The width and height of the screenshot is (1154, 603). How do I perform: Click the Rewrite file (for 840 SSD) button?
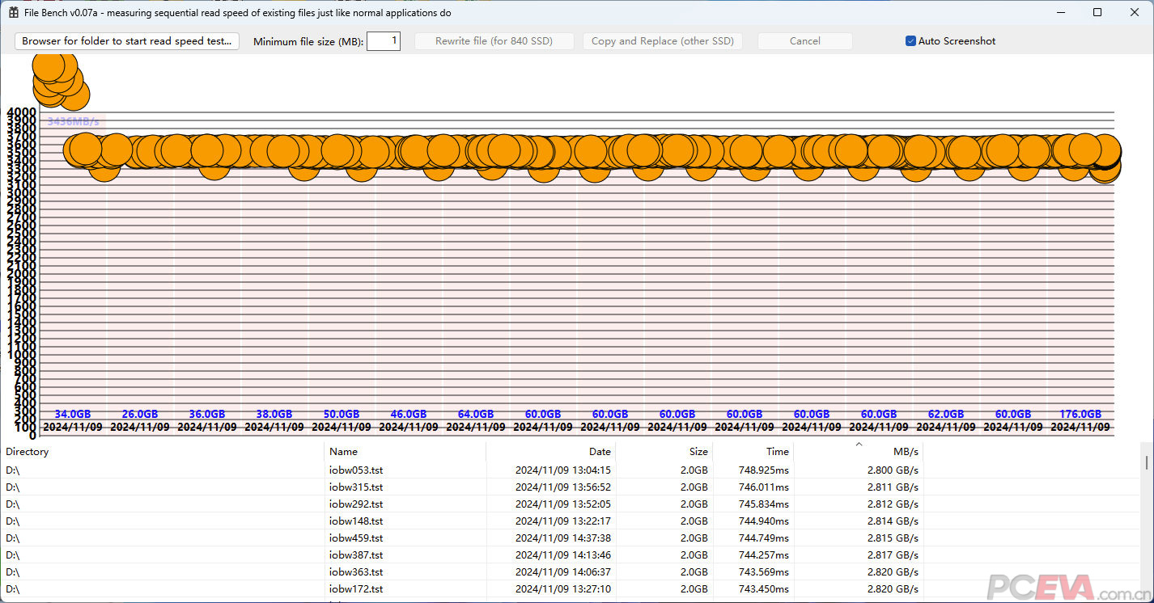pos(494,41)
